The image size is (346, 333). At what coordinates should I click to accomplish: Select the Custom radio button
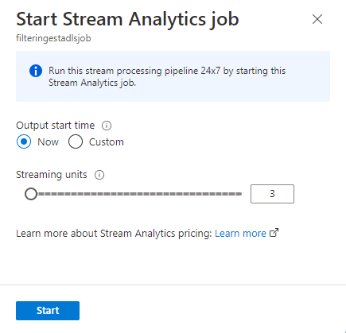76,142
